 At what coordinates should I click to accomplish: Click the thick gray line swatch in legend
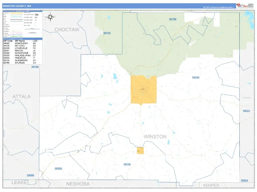tap(16, 20)
